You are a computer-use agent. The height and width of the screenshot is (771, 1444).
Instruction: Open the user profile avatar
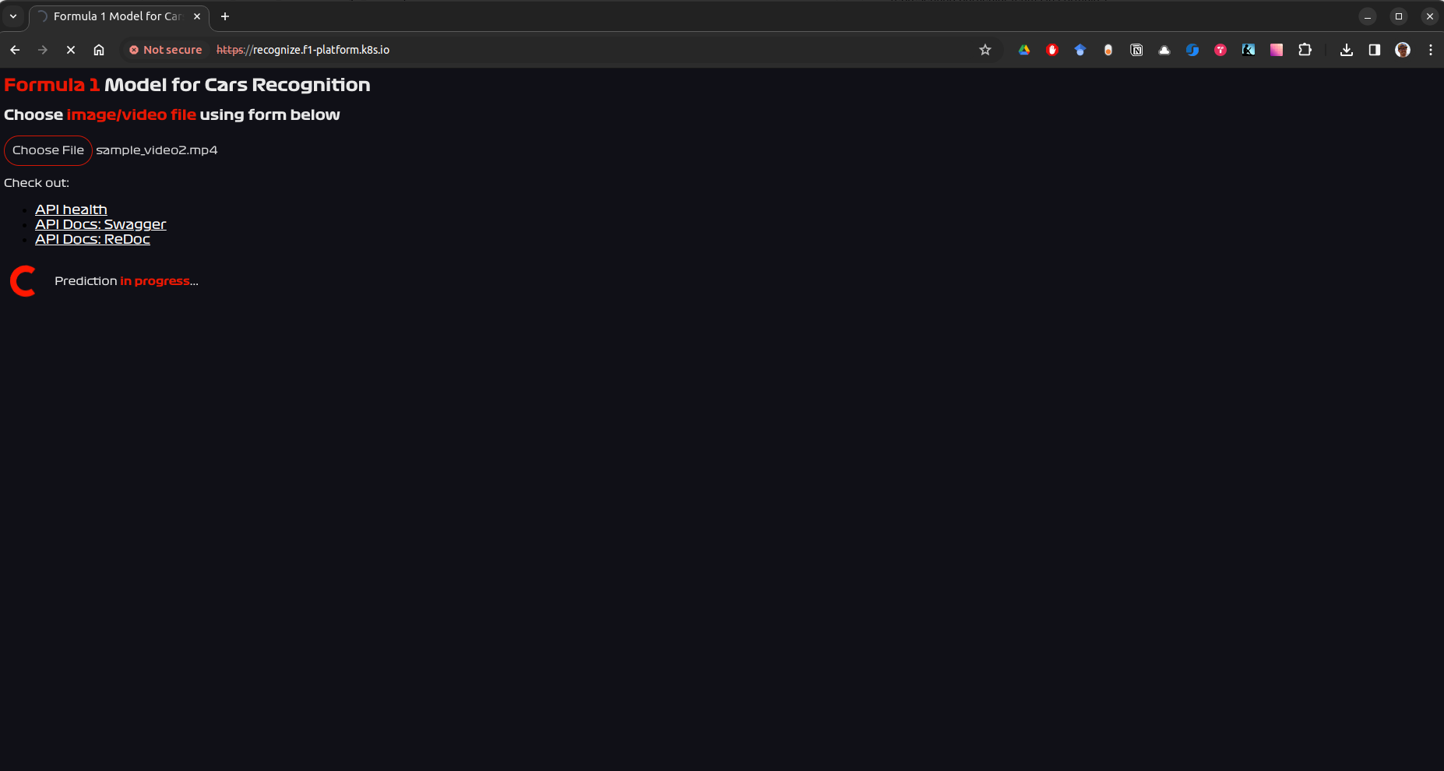1403,50
